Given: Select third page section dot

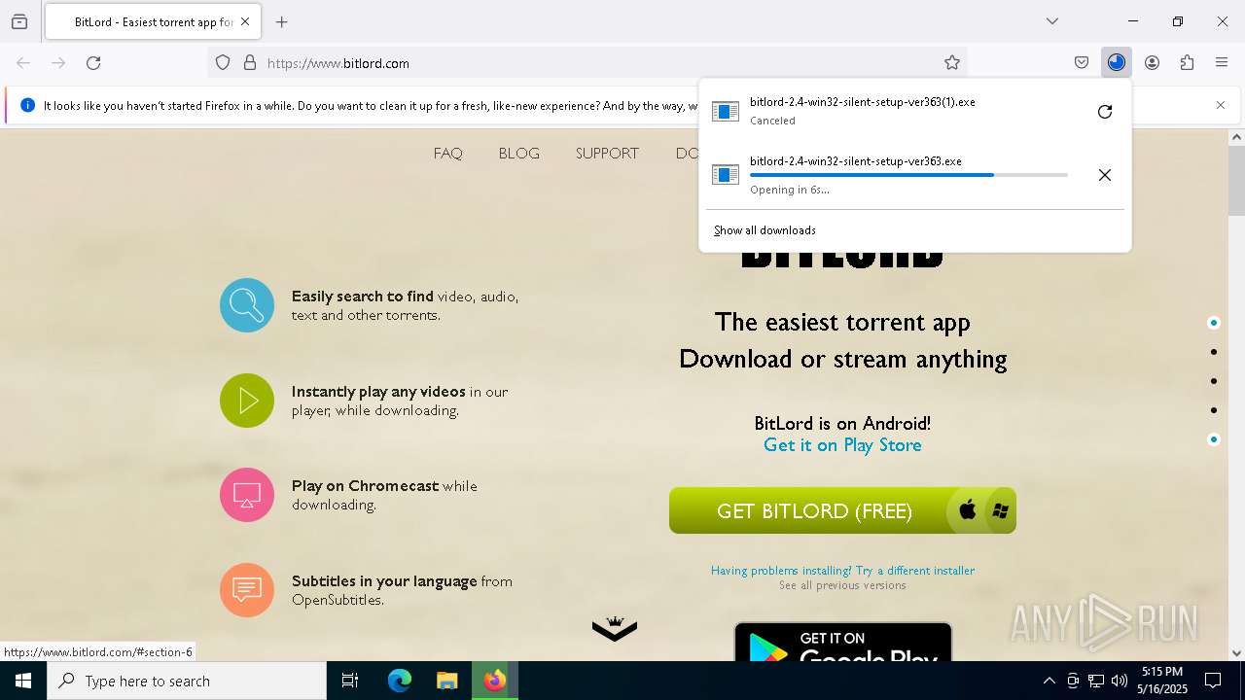Looking at the screenshot, I should pos(1213,381).
